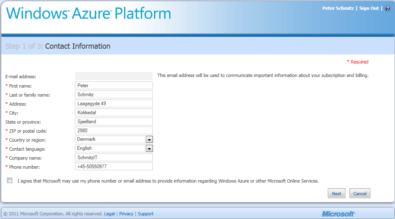Focus the Last name field containing Schmitz

coord(114,95)
